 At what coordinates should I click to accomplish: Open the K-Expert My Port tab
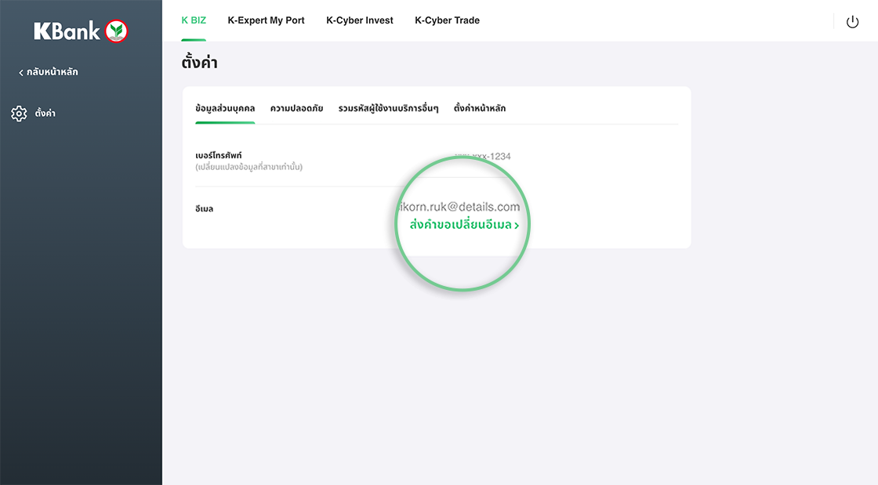point(266,20)
